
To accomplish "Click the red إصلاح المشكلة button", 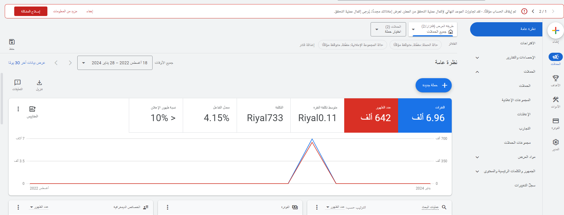I will [x=31, y=11].
